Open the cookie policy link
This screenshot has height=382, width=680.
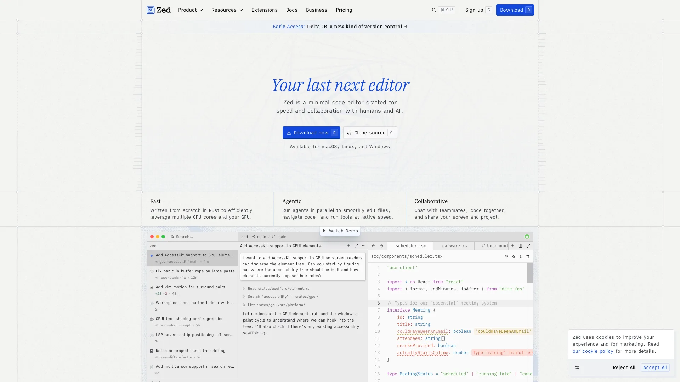(593, 351)
